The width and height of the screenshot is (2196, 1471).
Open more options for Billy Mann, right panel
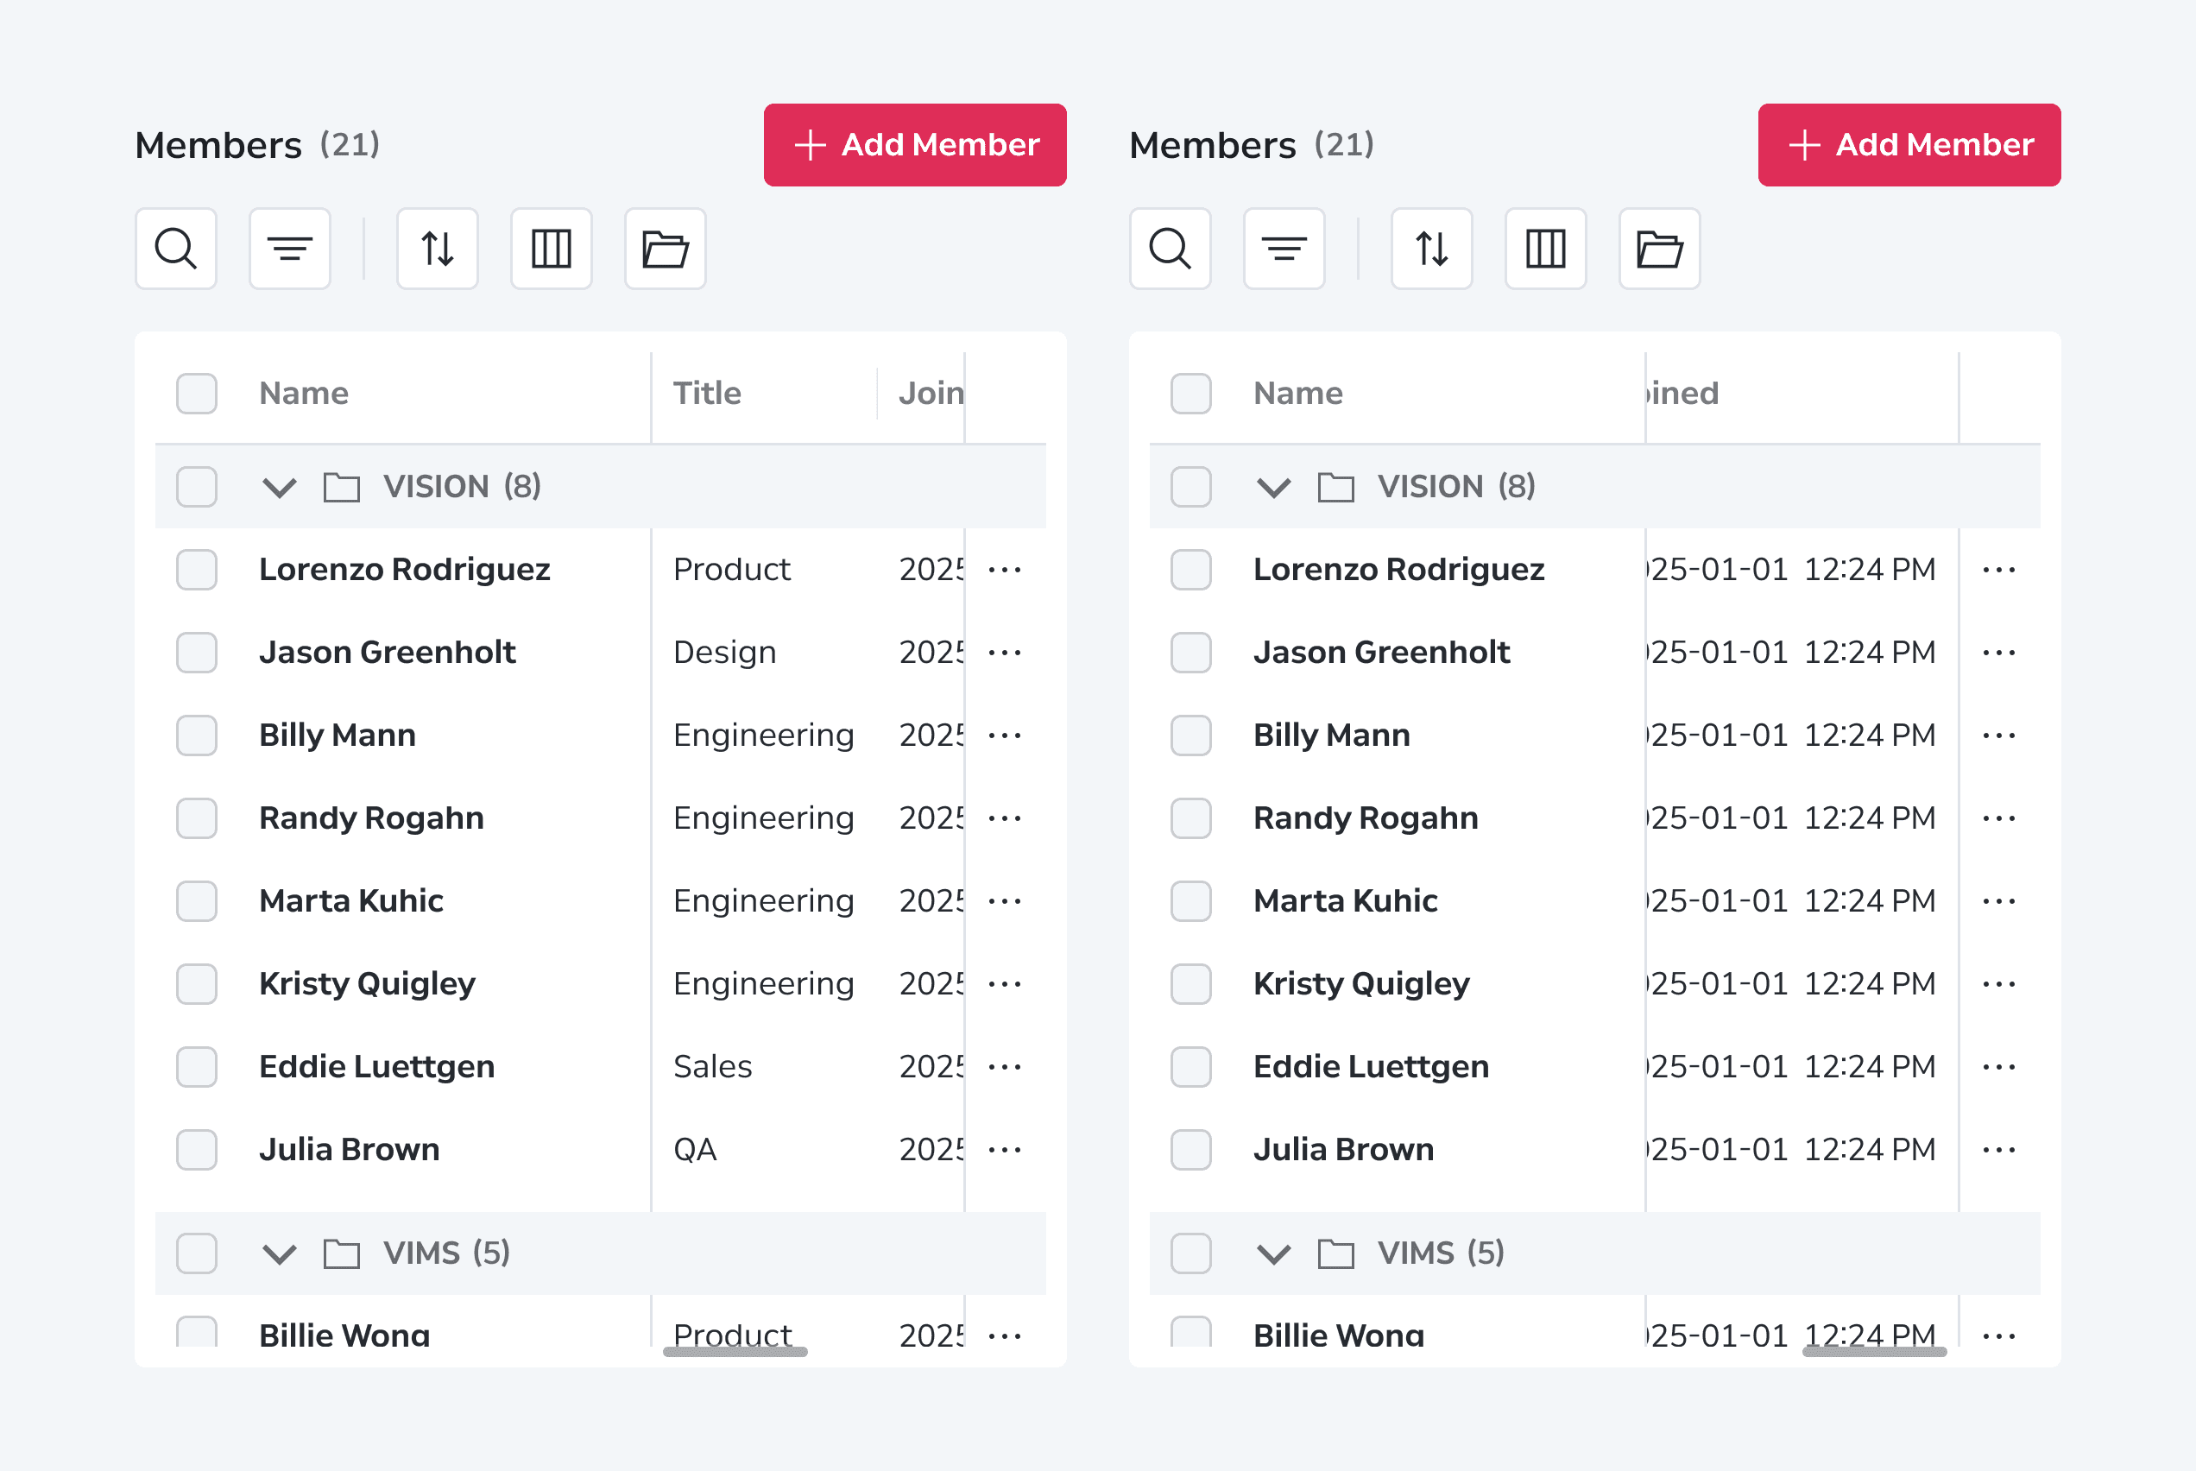(x=1999, y=735)
